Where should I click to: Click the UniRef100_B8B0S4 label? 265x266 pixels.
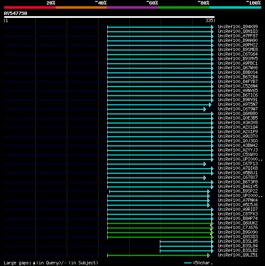(x=238, y=73)
